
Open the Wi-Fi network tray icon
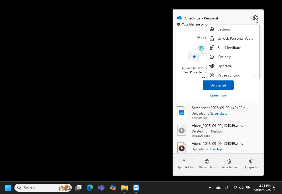235,188
